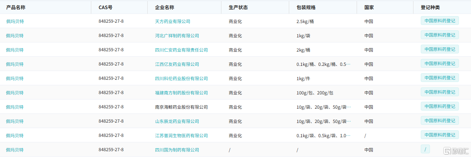
Task: Open 佩玛贝特 product link in 四川仁安 row
Action: click(x=15, y=50)
